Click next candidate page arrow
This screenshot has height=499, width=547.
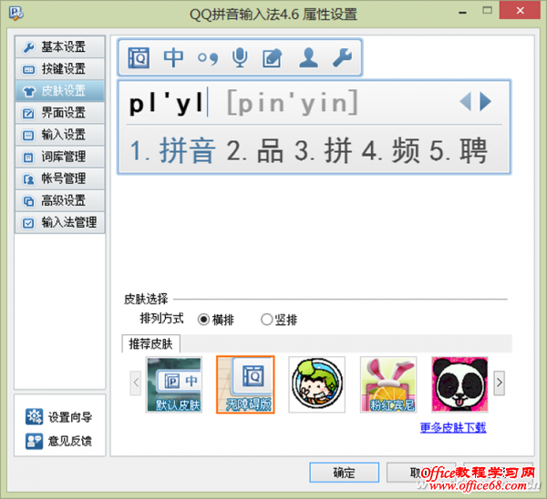(485, 102)
